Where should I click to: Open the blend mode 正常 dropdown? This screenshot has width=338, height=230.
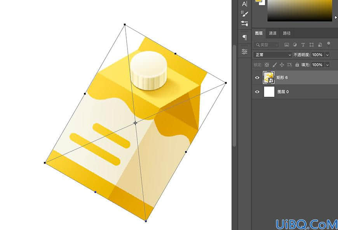coord(273,55)
